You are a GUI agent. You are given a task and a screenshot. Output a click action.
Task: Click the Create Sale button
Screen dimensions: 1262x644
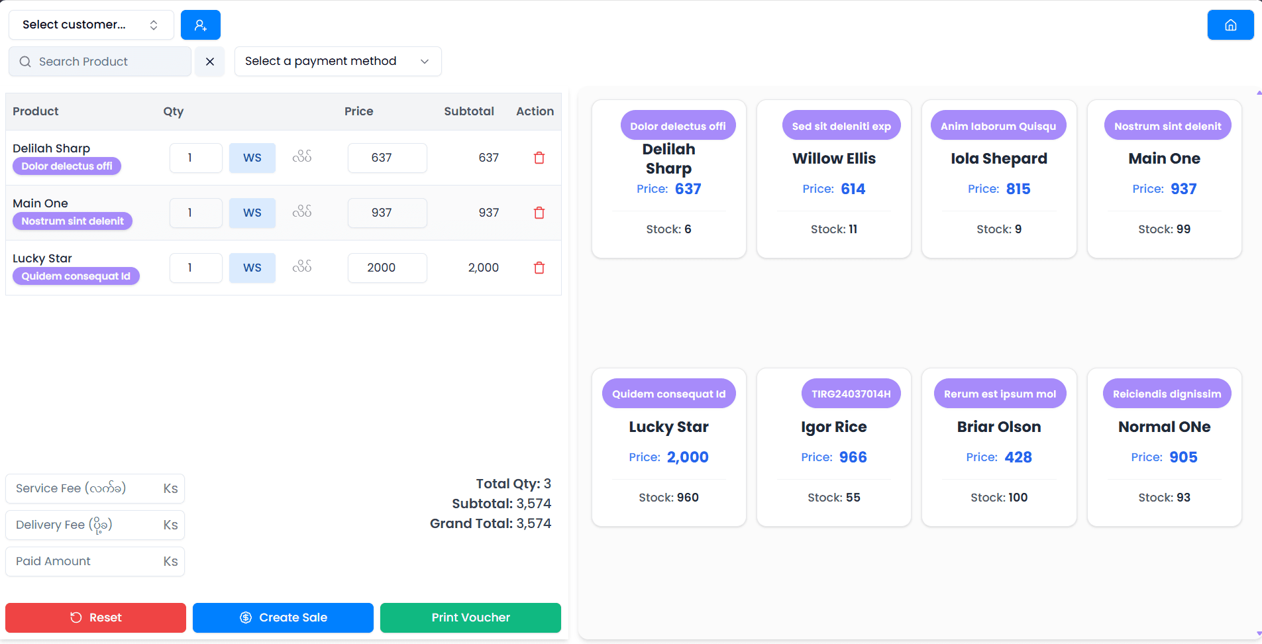(x=283, y=617)
